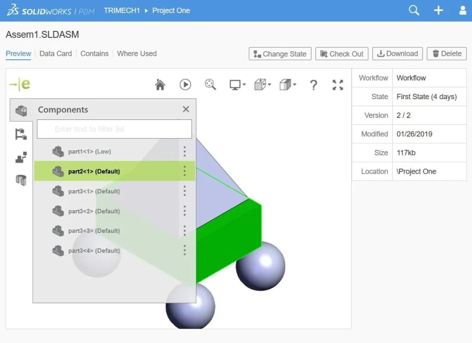Open the Help icon in viewer toolbar
This screenshot has height=343, width=472.
click(x=313, y=85)
